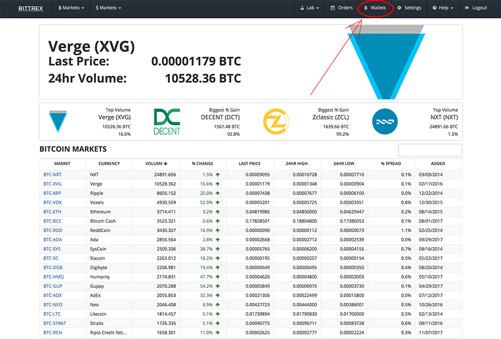Open the BTC-ADA market link
501x339 pixels.
click(x=53, y=240)
